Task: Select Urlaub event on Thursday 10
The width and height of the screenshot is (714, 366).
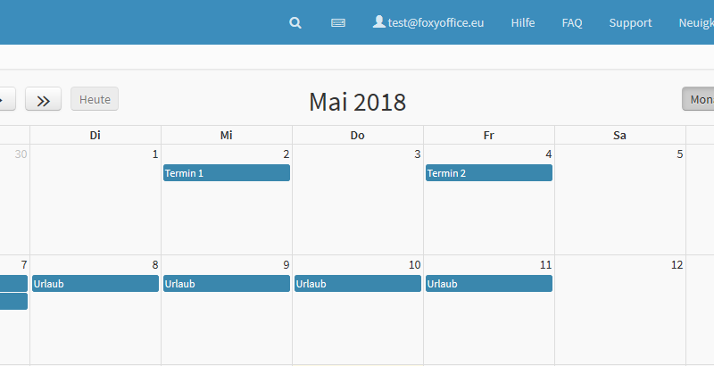Action: tap(358, 284)
